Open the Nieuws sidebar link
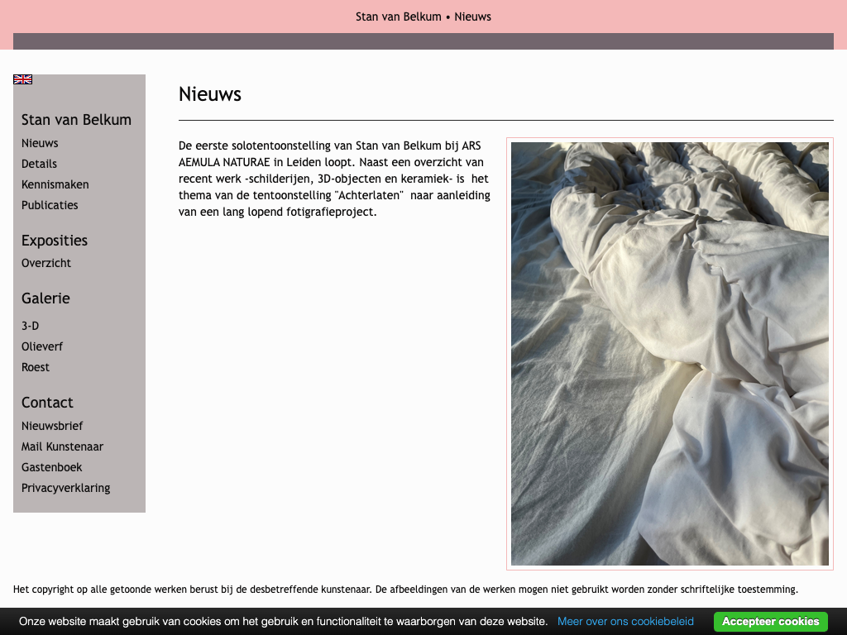The image size is (847, 635). pyautogui.click(x=40, y=143)
